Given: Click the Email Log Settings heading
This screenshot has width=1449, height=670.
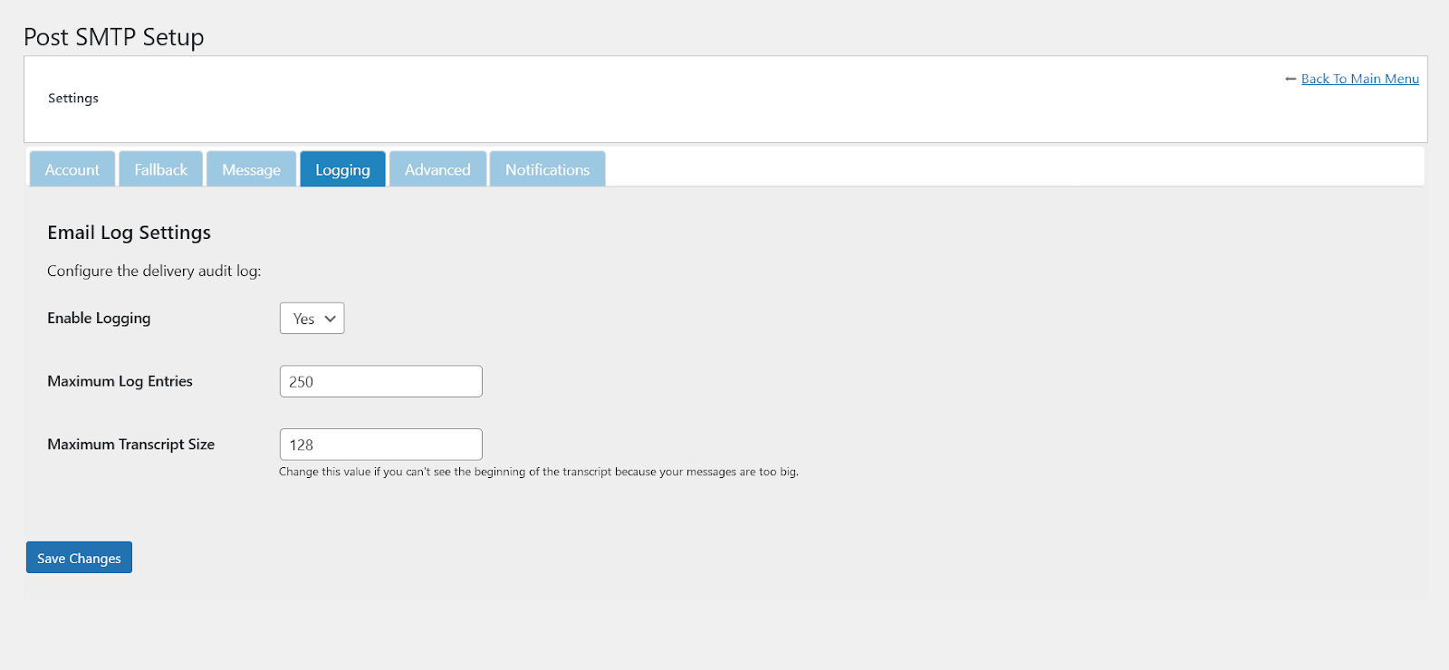Looking at the screenshot, I should click(129, 233).
